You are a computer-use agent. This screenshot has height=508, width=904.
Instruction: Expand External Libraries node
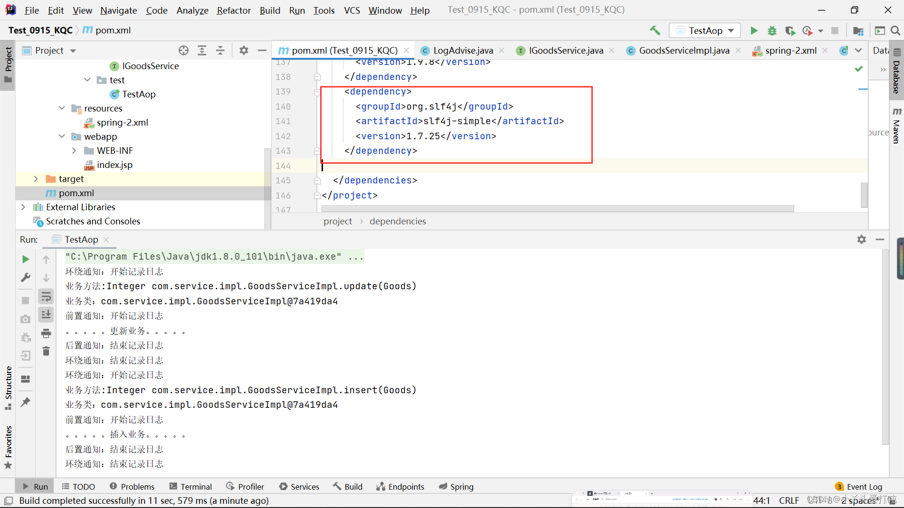coord(23,207)
